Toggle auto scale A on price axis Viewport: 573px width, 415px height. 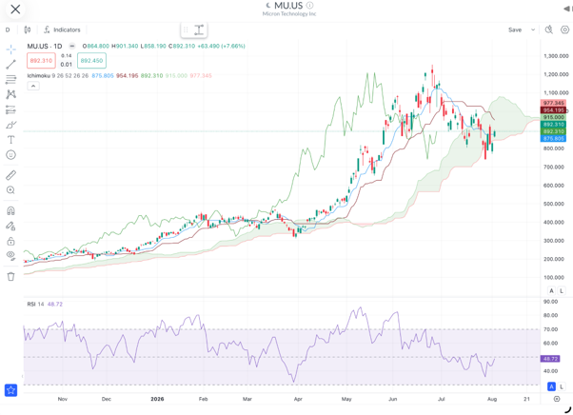click(551, 291)
